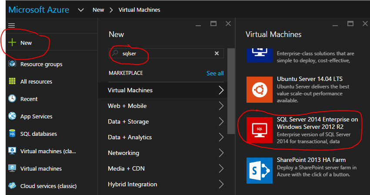370x195 pixels.
Task: Click the green plus New icon
Action: [x=12, y=43]
